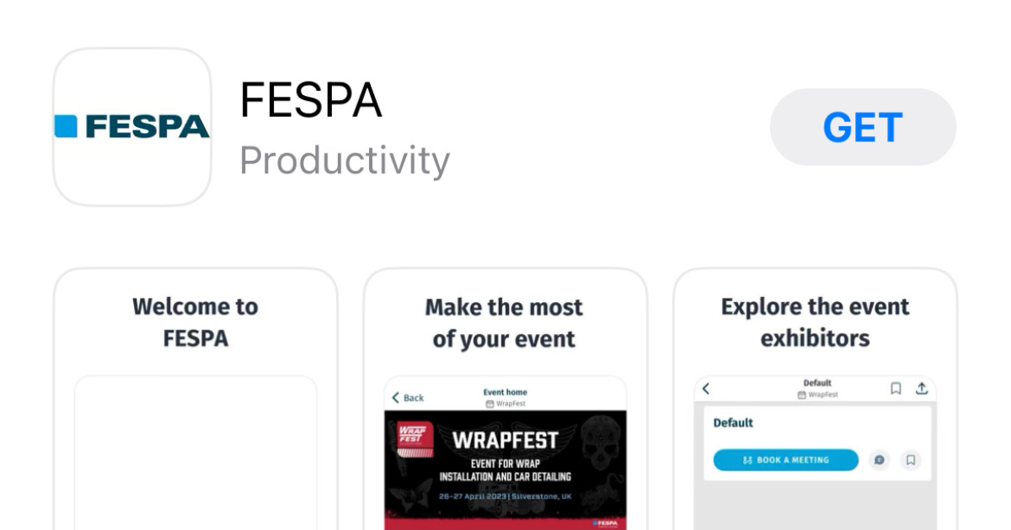Expand the Default exhibitor entry
This screenshot has width=1011, height=530.
pos(734,422)
